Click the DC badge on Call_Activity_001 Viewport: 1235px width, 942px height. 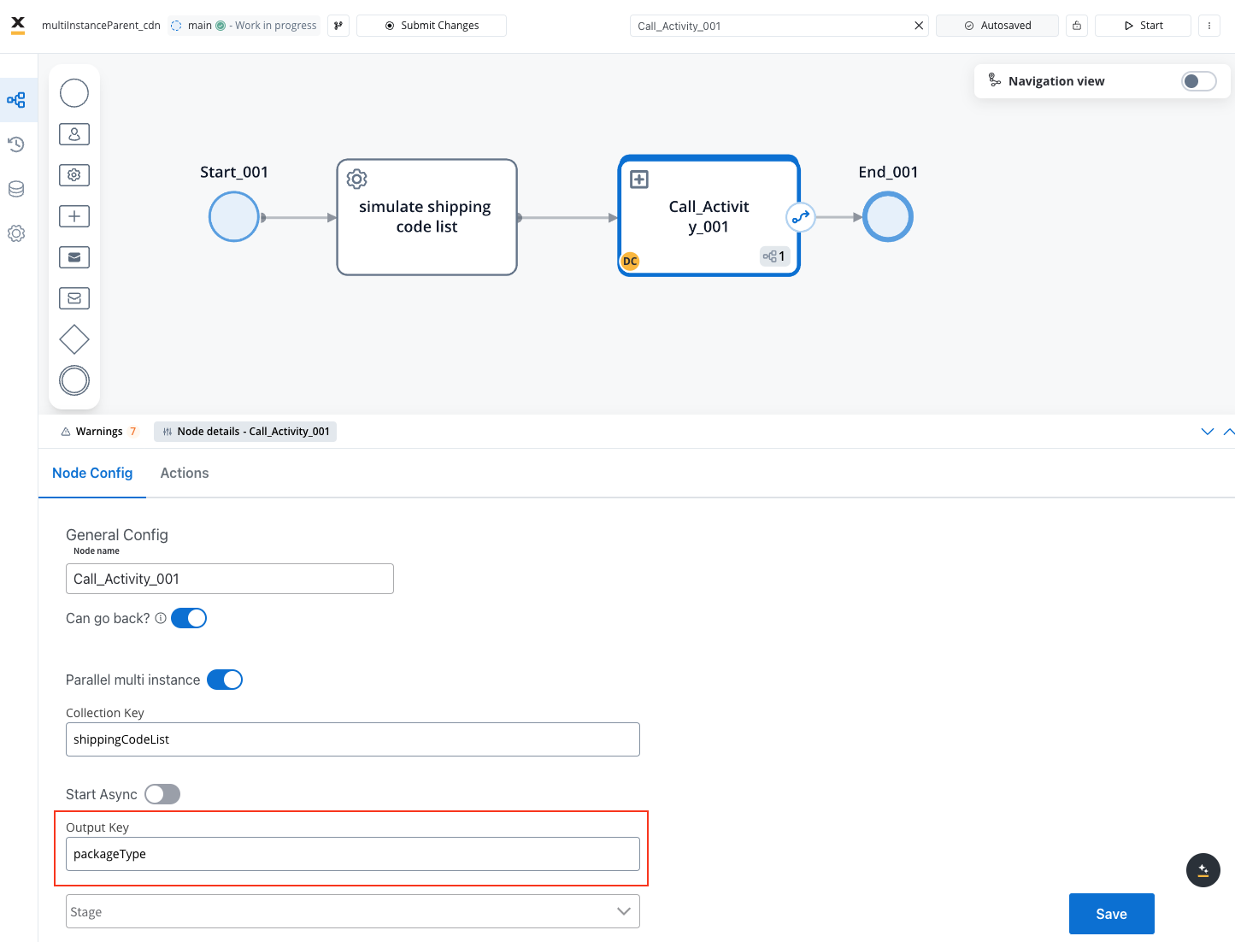coord(630,261)
